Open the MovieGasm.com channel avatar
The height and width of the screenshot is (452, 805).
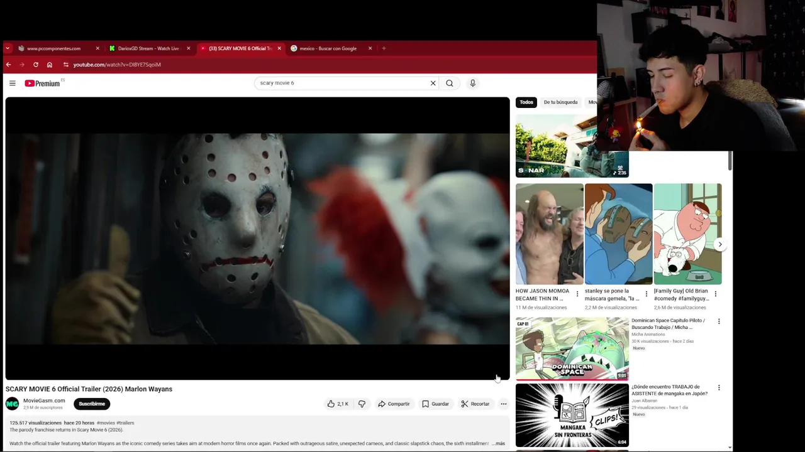coord(12,404)
